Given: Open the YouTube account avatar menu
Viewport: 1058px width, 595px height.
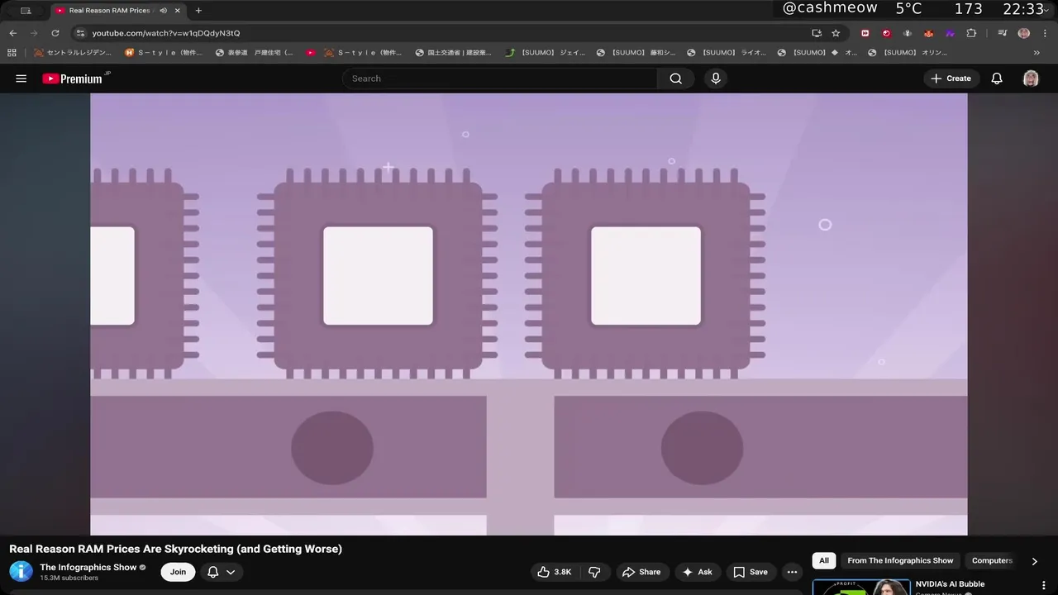Looking at the screenshot, I should [x=1031, y=79].
